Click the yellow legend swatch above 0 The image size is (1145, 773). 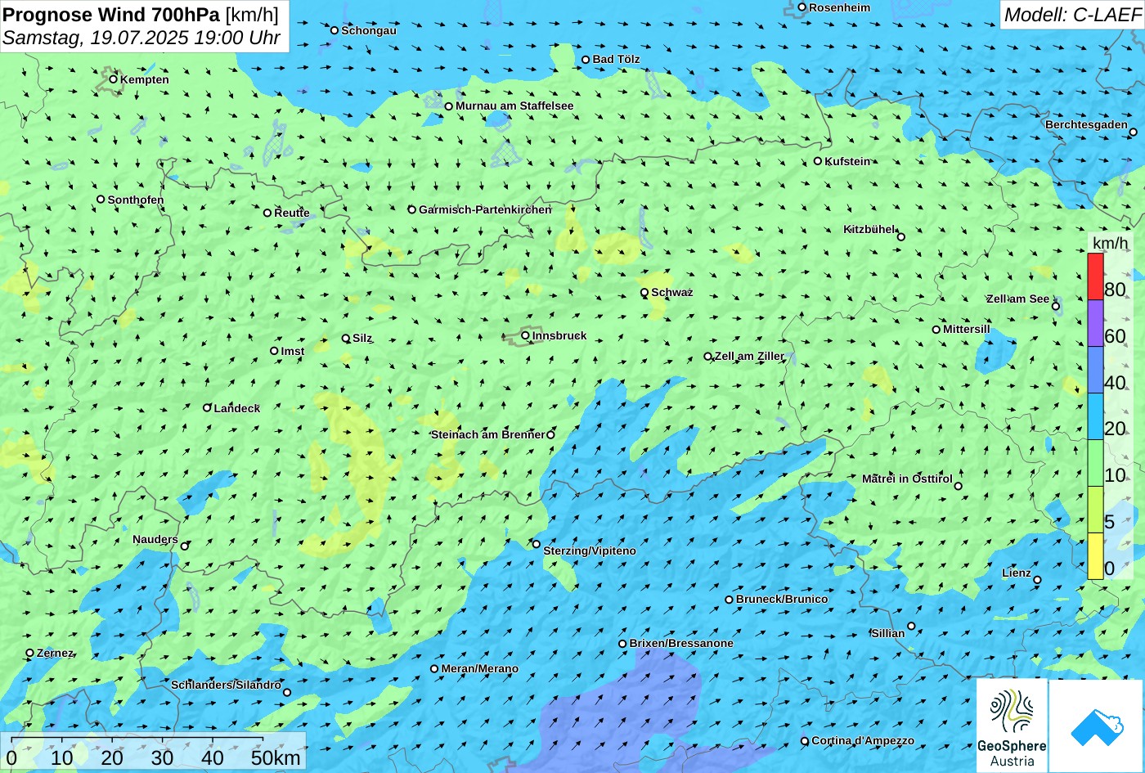1095,556
